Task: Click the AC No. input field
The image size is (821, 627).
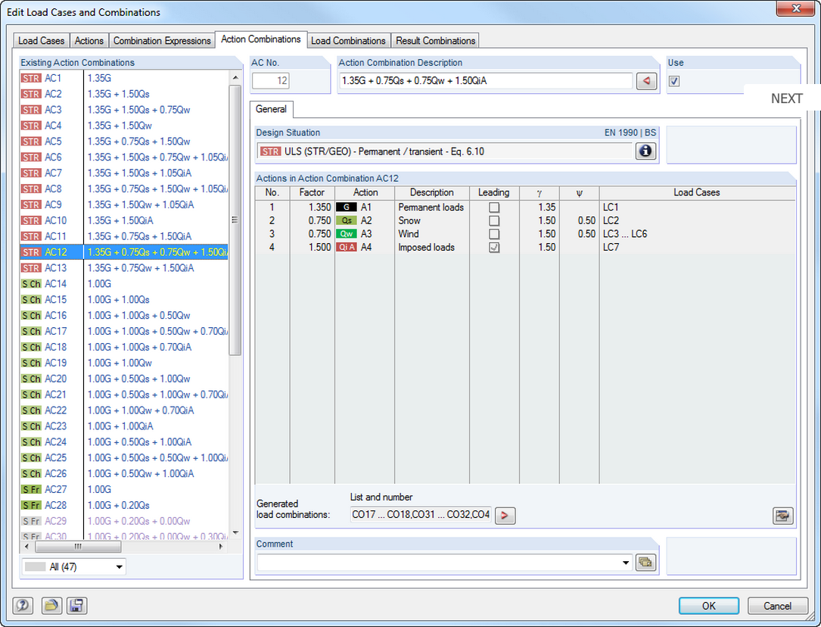Action: [270, 81]
